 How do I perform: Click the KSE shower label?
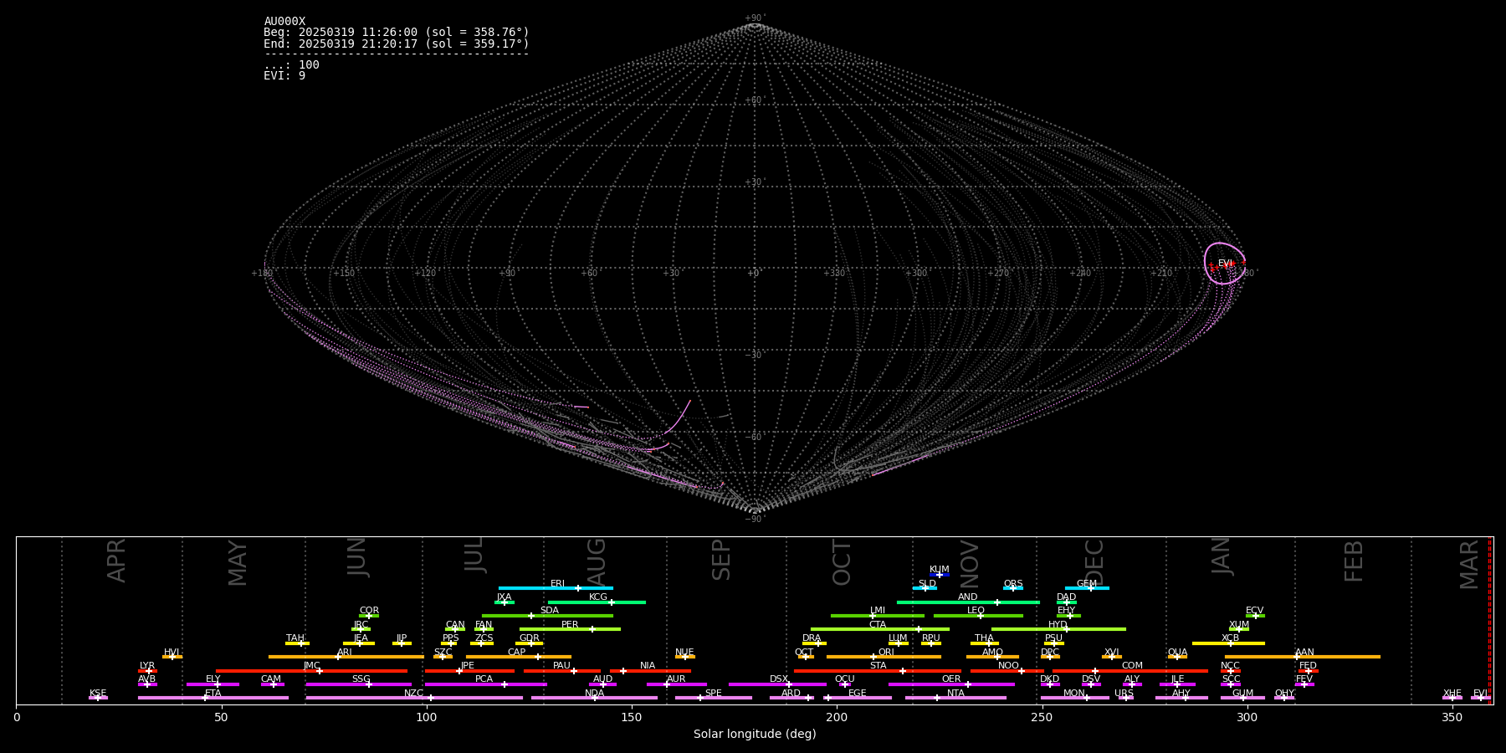98,694
